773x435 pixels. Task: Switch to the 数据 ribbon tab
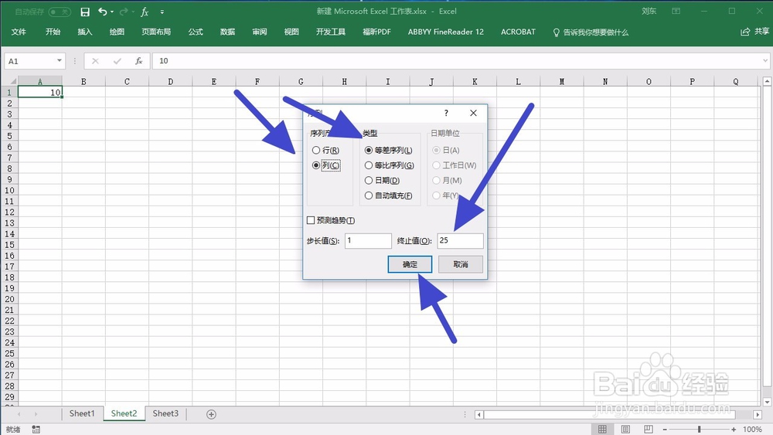[x=227, y=32]
